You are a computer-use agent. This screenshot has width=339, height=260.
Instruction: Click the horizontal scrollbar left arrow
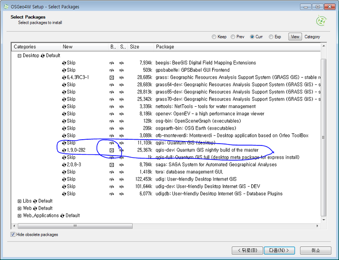(15, 226)
